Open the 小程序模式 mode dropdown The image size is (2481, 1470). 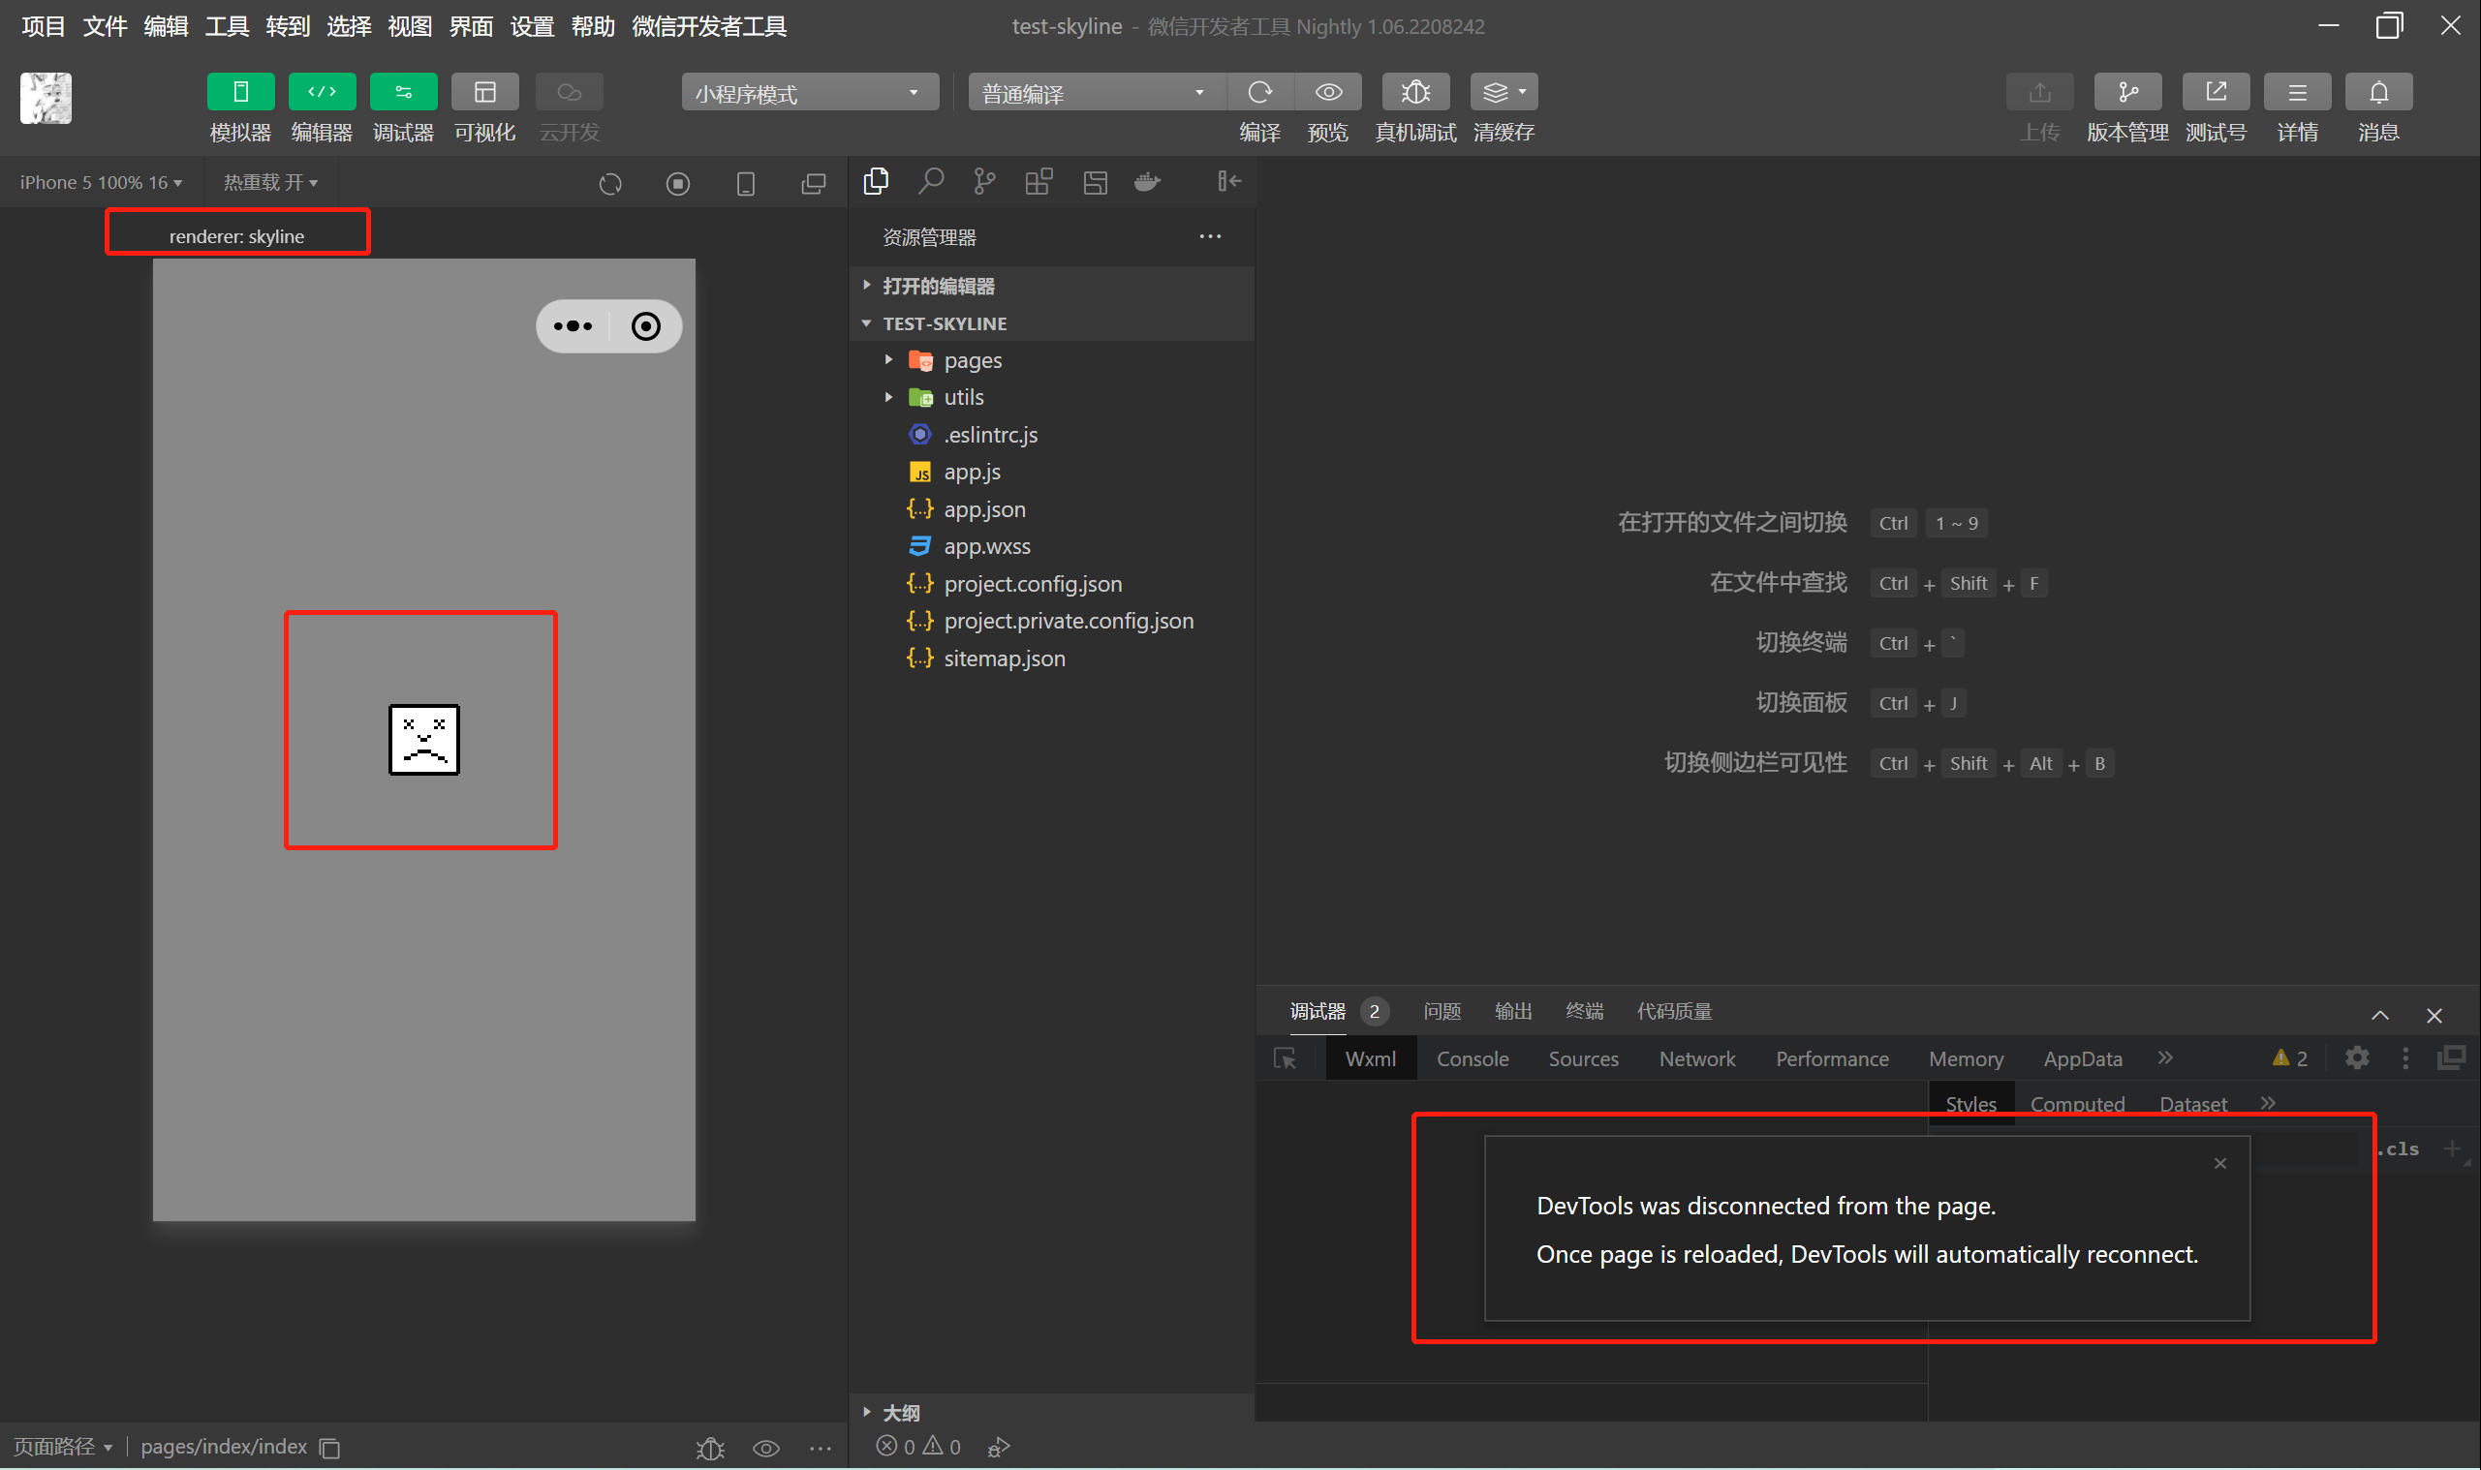tap(809, 93)
